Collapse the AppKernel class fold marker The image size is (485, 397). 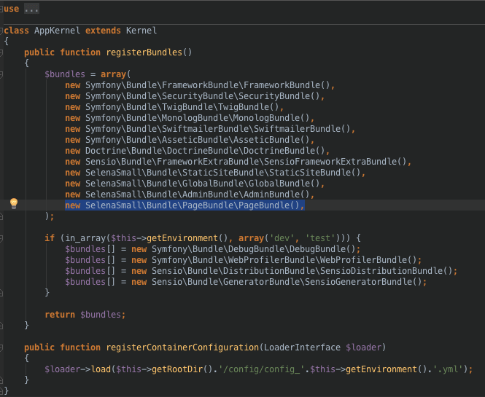coord(1,31)
